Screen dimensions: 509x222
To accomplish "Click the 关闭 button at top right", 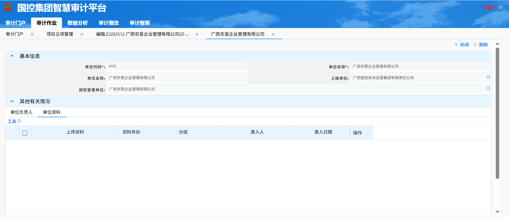I will coord(462,45).
